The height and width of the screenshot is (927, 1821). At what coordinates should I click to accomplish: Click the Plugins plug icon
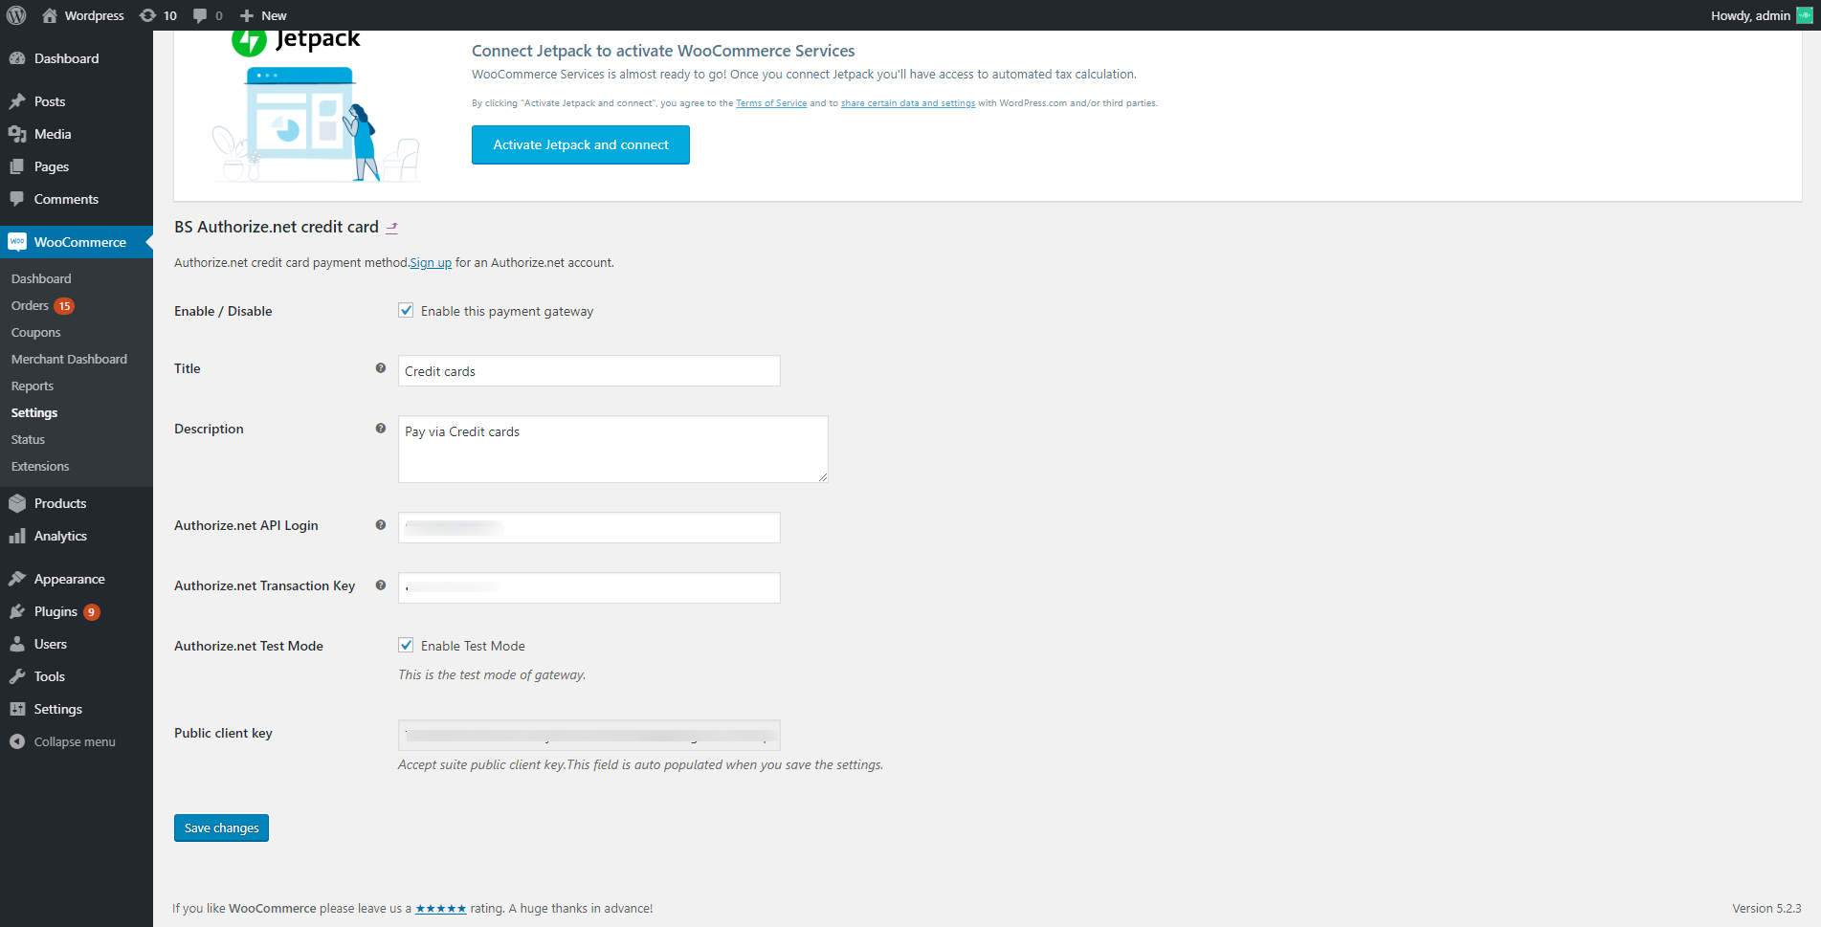(17, 611)
